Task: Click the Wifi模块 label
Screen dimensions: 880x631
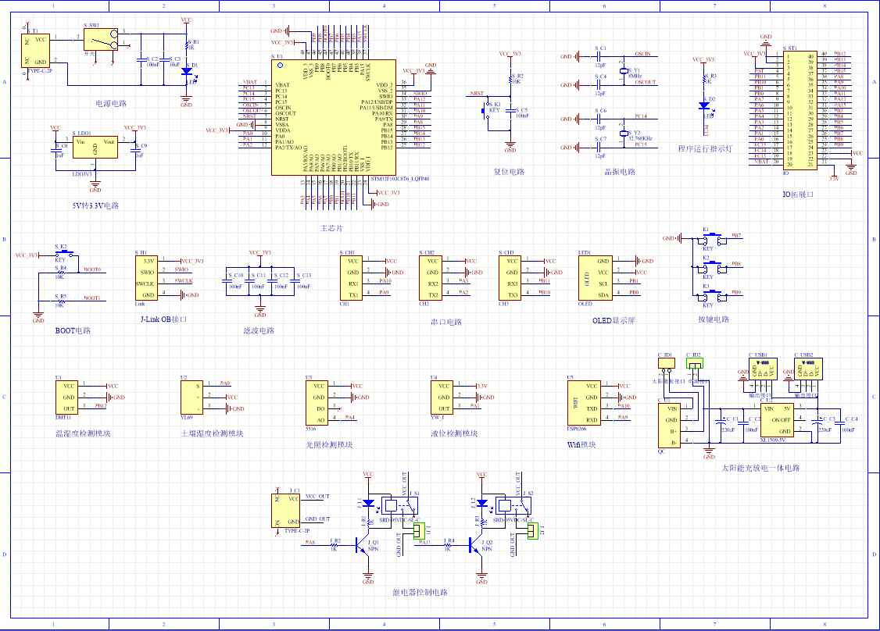Action: (581, 445)
